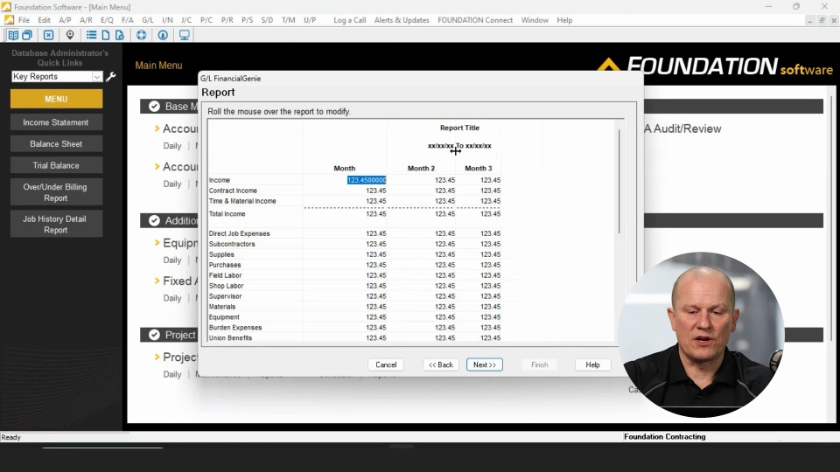Click the Total Income row label
The width and height of the screenshot is (840, 472).
point(227,214)
